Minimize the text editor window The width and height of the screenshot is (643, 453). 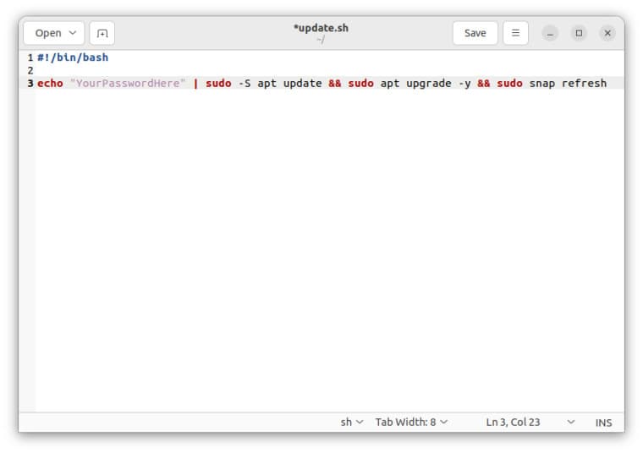click(551, 33)
